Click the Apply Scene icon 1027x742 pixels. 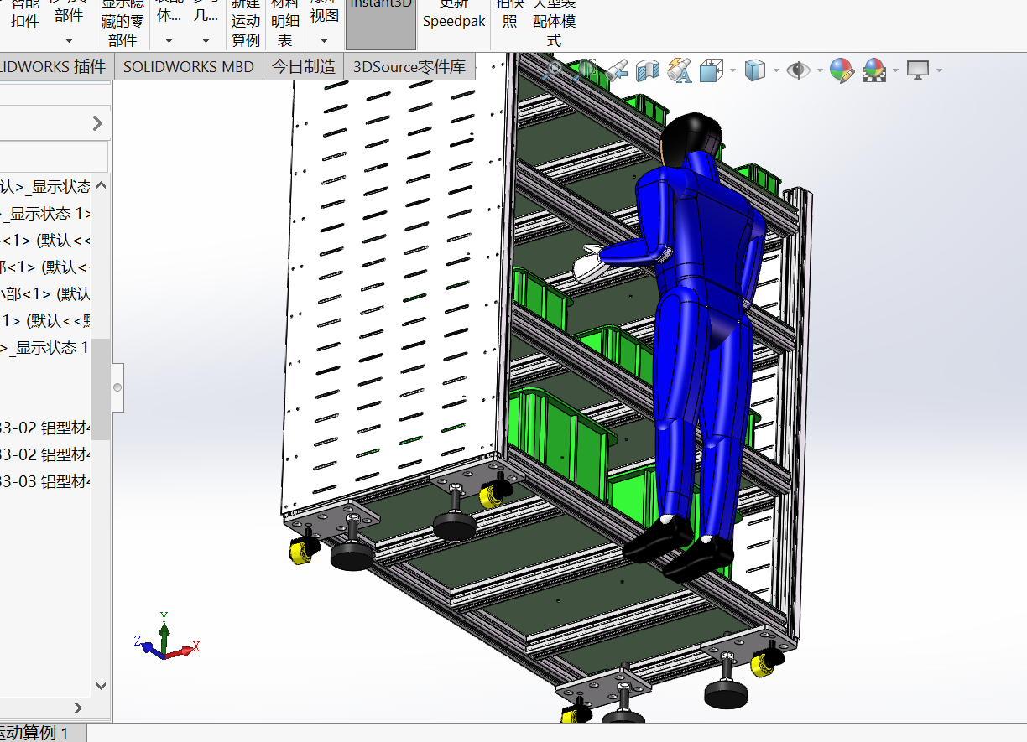[x=873, y=70]
